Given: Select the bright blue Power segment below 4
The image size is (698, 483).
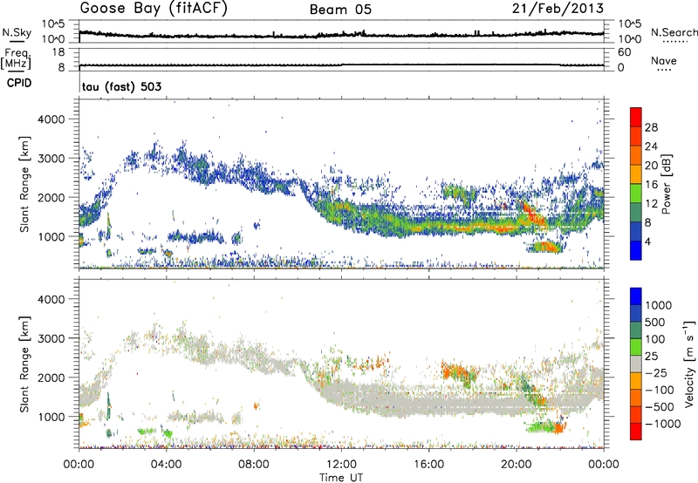Looking at the screenshot, I should (636, 250).
